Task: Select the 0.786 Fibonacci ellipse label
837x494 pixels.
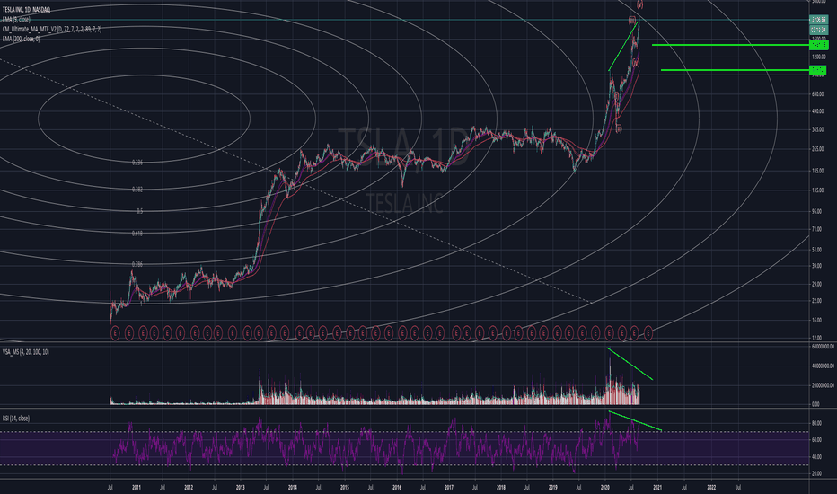Action: (137, 264)
